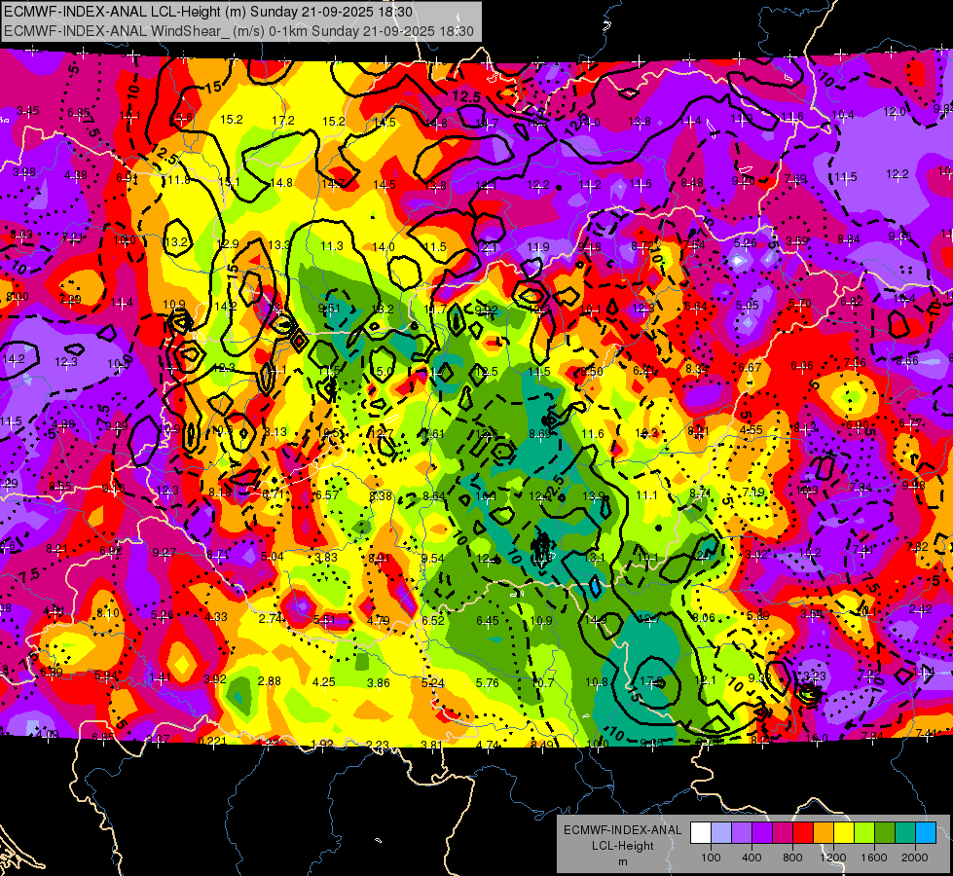The image size is (953, 876).
Task: Click the legend tick label 800
Action: pos(792,858)
